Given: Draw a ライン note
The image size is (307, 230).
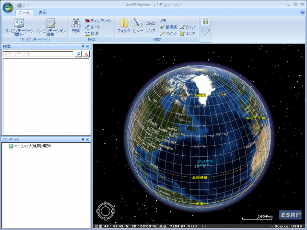Looking at the screenshot, I should [x=188, y=27].
